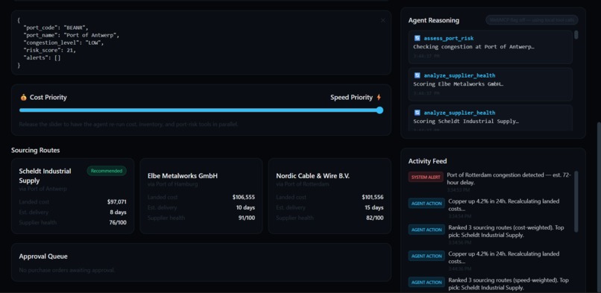Click 'Scoring Scheldt Industrial Supply' text
The height and width of the screenshot is (293, 601).
click(x=466, y=121)
